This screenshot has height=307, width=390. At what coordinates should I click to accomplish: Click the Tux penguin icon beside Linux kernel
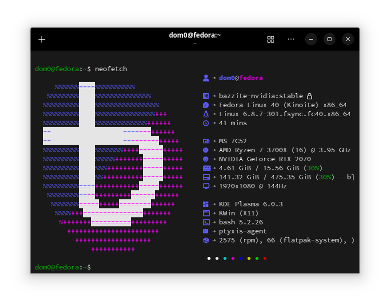206,114
